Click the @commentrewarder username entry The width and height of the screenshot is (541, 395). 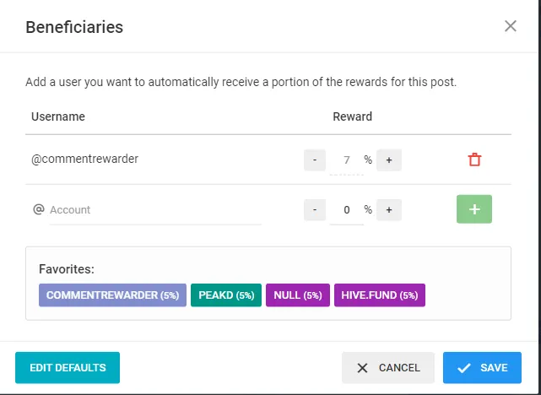pyautogui.click(x=85, y=159)
